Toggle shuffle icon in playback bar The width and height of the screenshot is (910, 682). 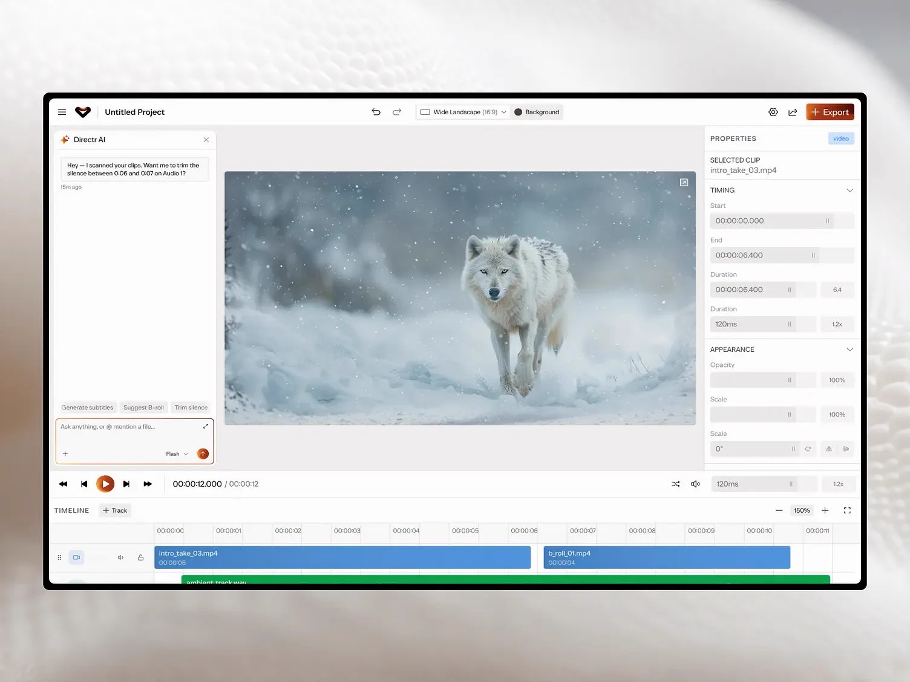(x=676, y=484)
